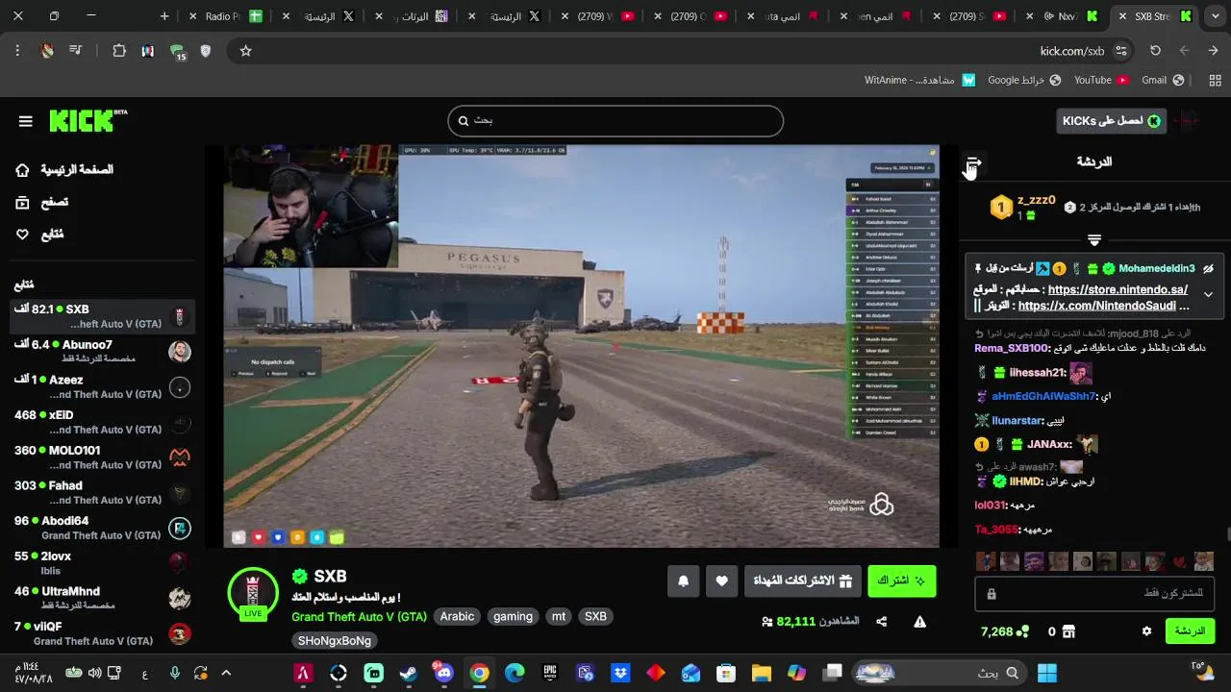Collapse the chat panel with the arrow icon
This screenshot has height=692, width=1231.
(x=973, y=162)
